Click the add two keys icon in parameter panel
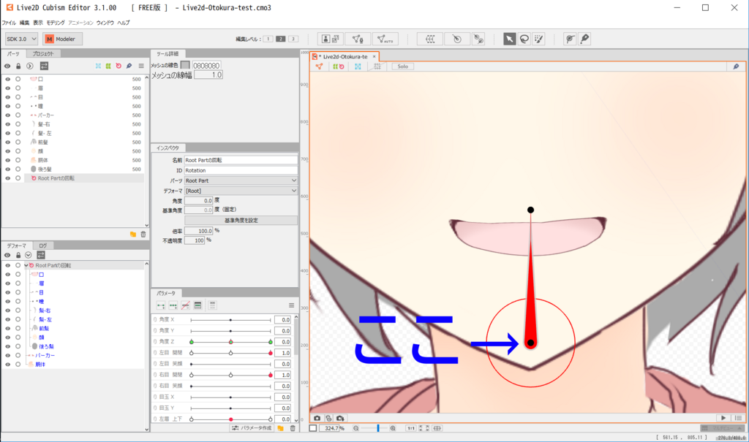 coord(161,305)
